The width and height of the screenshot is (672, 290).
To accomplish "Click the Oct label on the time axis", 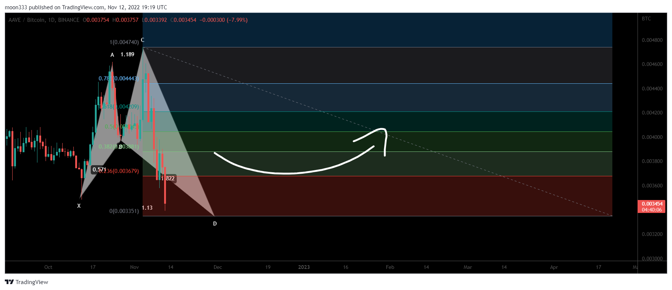I will tap(48, 267).
